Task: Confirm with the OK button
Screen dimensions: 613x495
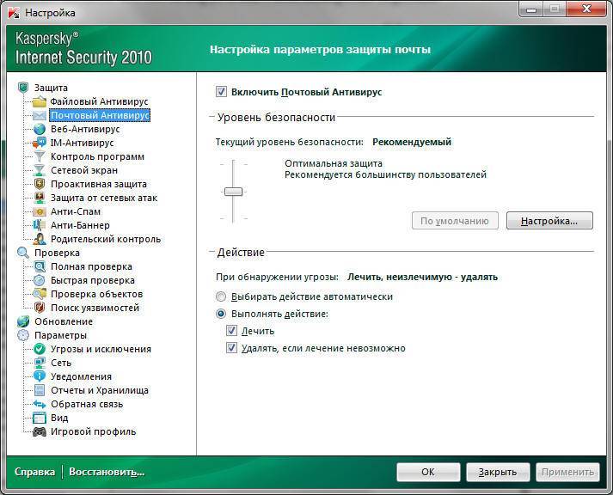Action: point(428,472)
